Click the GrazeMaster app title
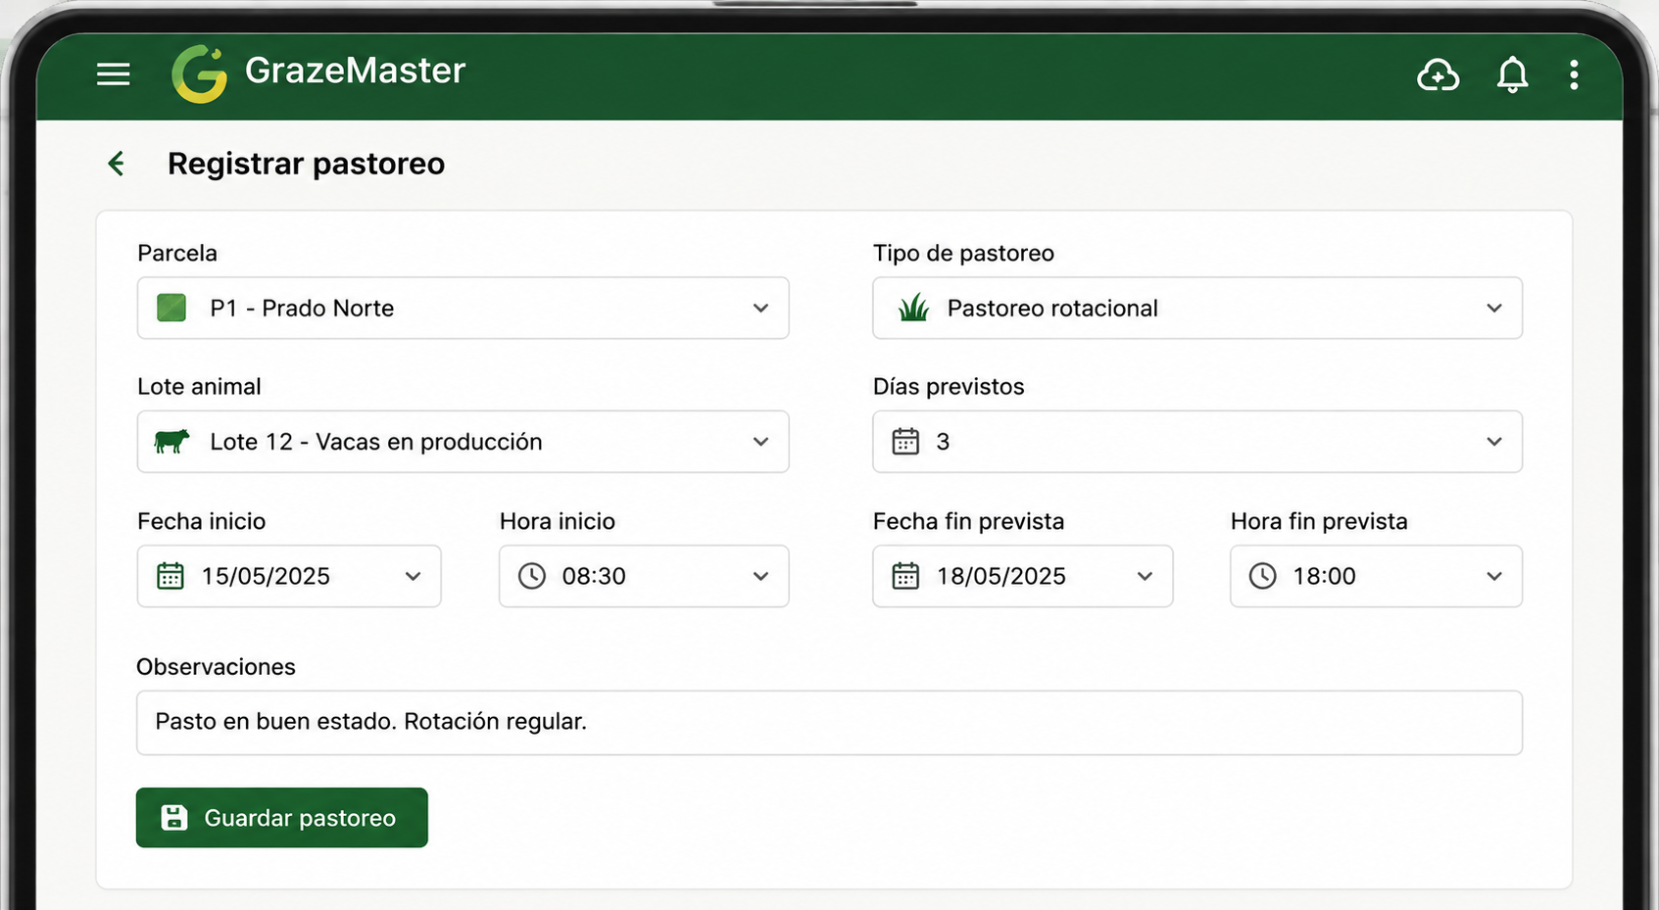Viewport: 1659px width, 910px height. 355,71
